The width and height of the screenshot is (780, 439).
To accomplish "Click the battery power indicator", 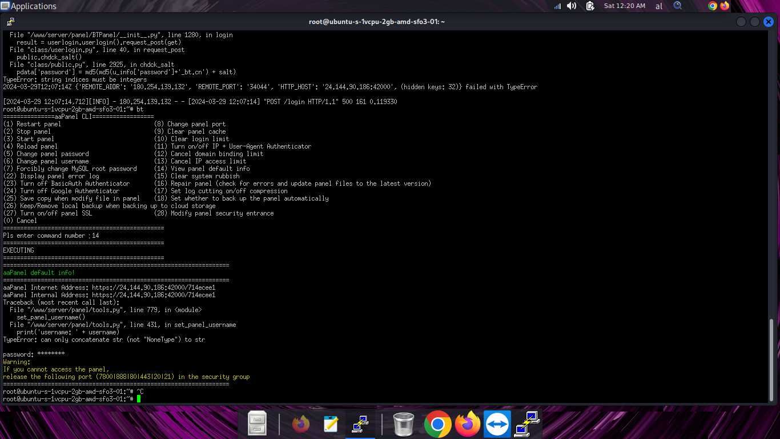I will [590, 6].
